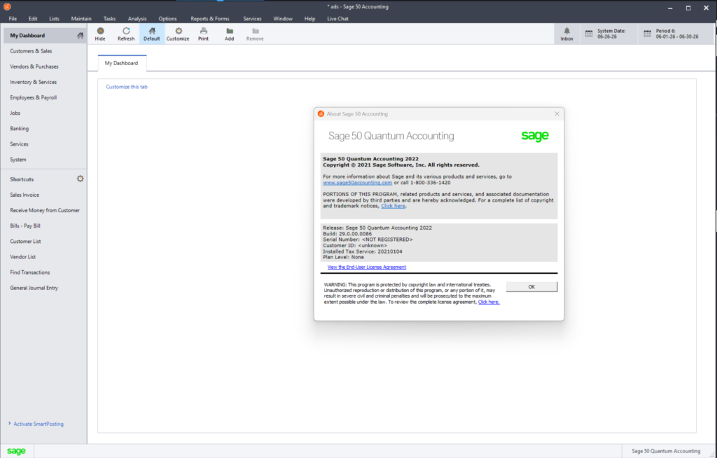Open the Bills - Pay Bill shortcut
This screenshot has width=717, height=458.
click(x=25, y=226)
